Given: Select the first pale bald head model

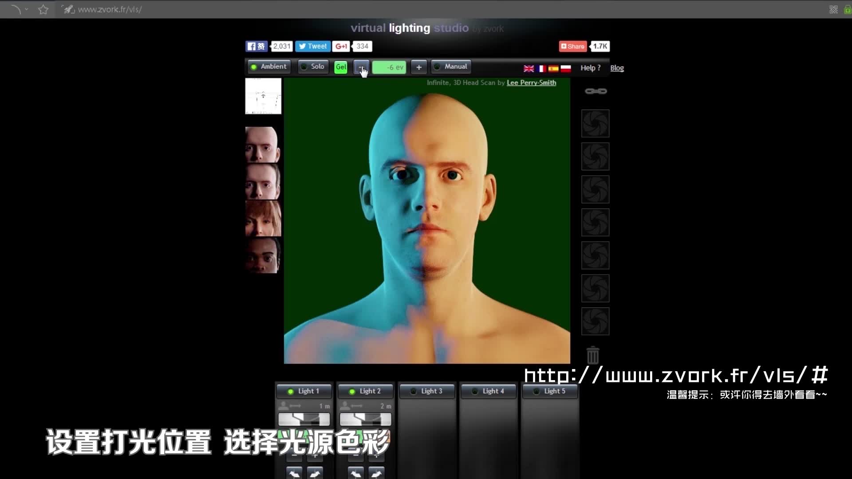Looking at the screenshot, I should (x=263, y=145).
